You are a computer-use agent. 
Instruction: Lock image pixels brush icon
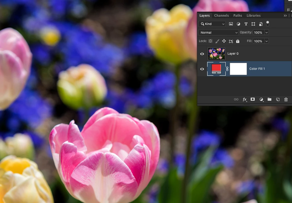[x=217, y=41]
